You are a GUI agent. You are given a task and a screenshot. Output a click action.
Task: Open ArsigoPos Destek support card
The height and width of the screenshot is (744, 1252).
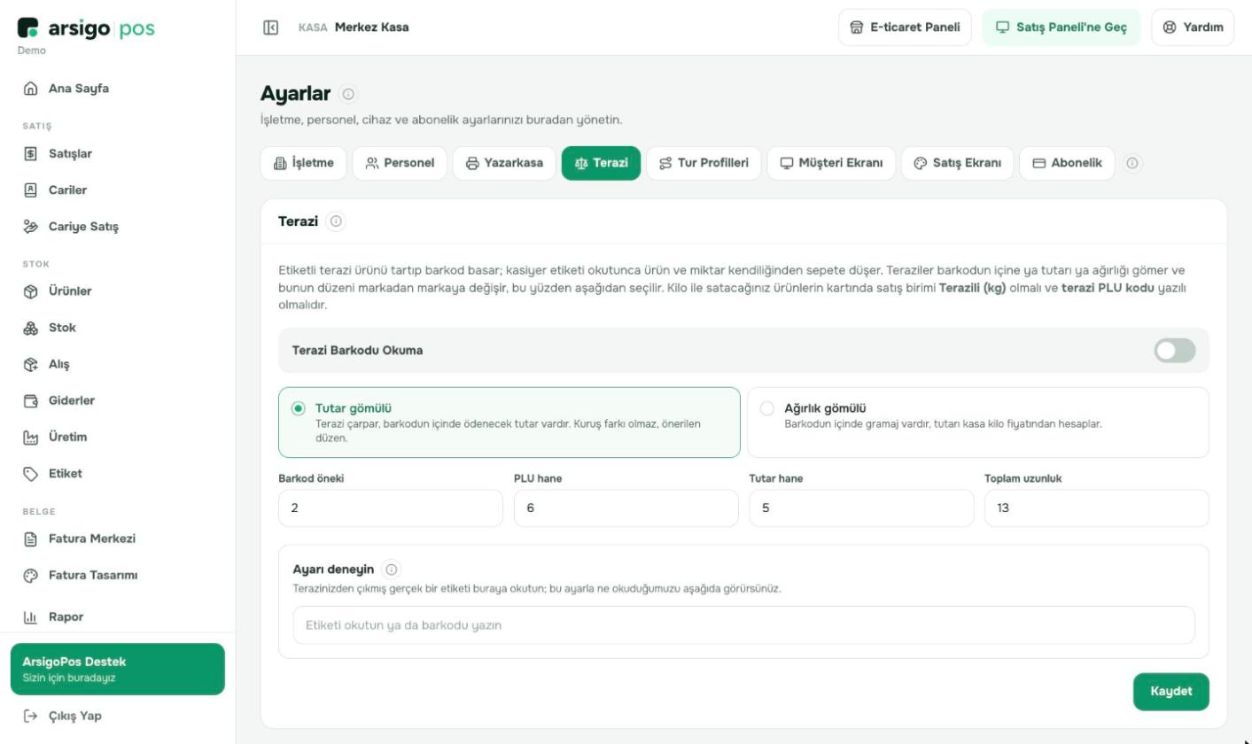click(x=118, y=670)
